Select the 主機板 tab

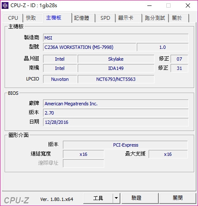[57, 18]
